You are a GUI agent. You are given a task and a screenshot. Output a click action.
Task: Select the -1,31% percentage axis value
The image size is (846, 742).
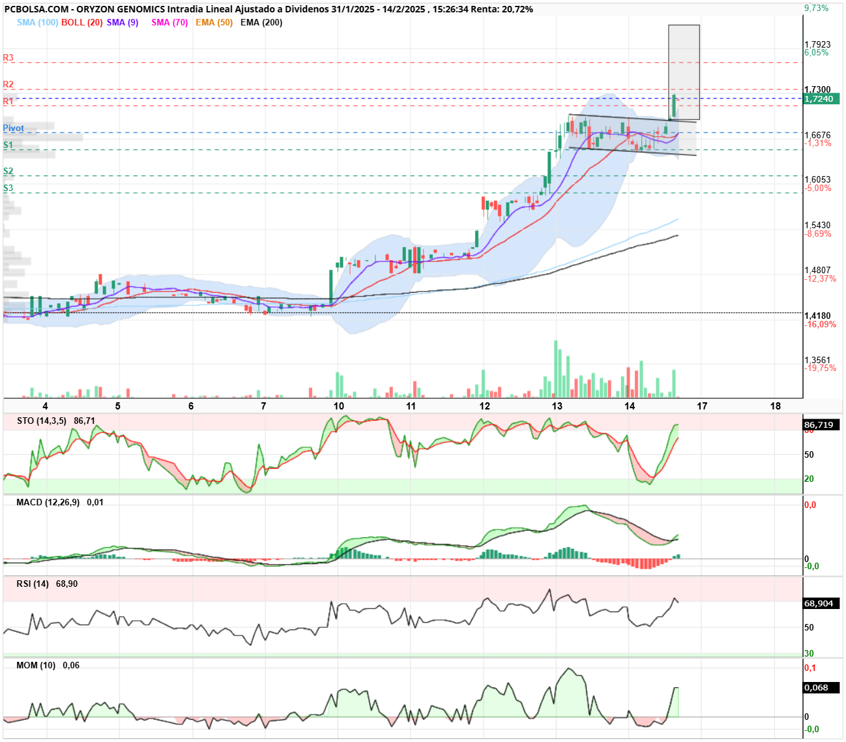tap(818, 143)
